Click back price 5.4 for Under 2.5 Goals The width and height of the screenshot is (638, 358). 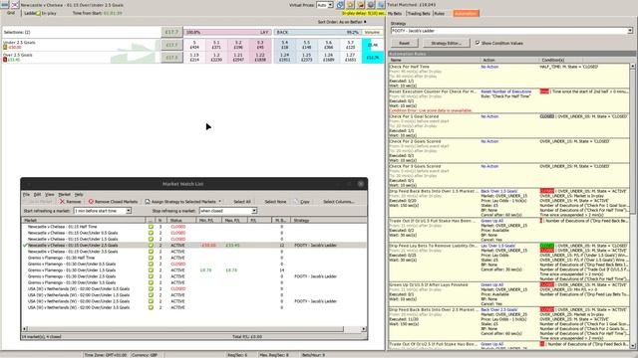tap(284, 45)
